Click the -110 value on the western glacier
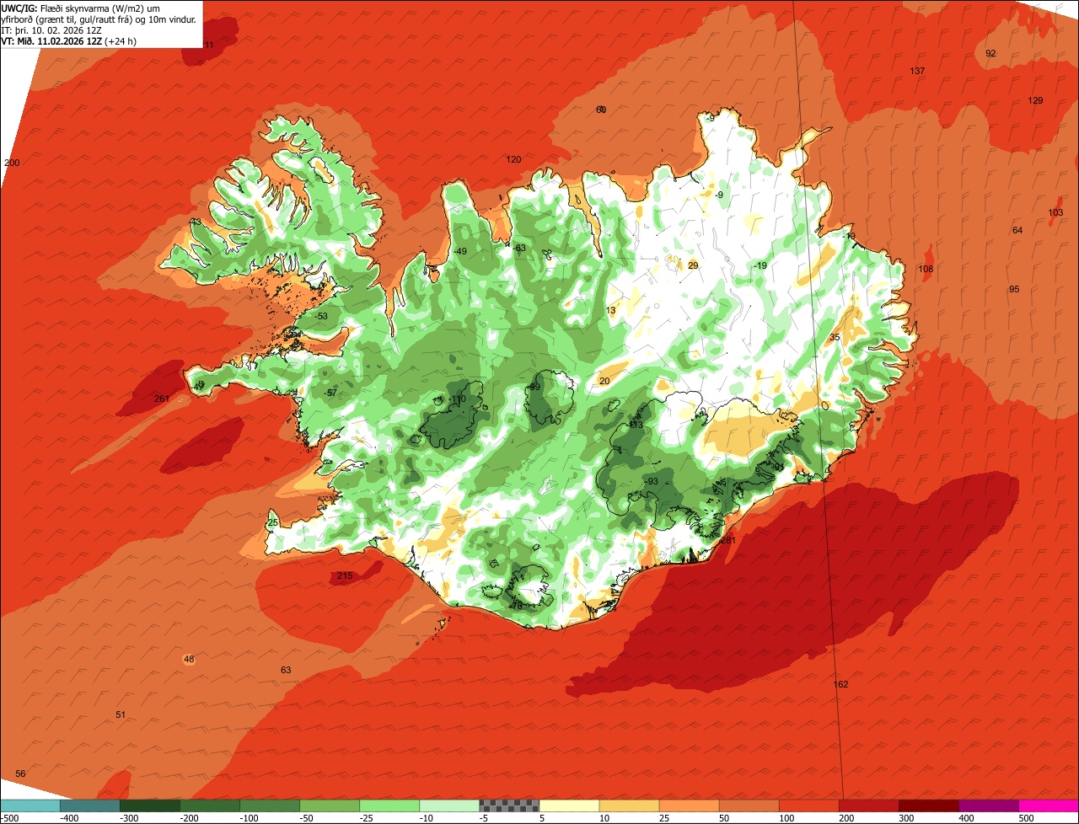The image size is (1079, 824). [457, 399]
